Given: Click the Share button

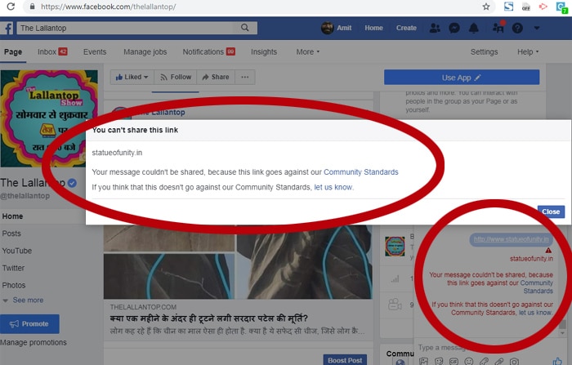Looking at the screenshot, I should (x=216, y=77).
